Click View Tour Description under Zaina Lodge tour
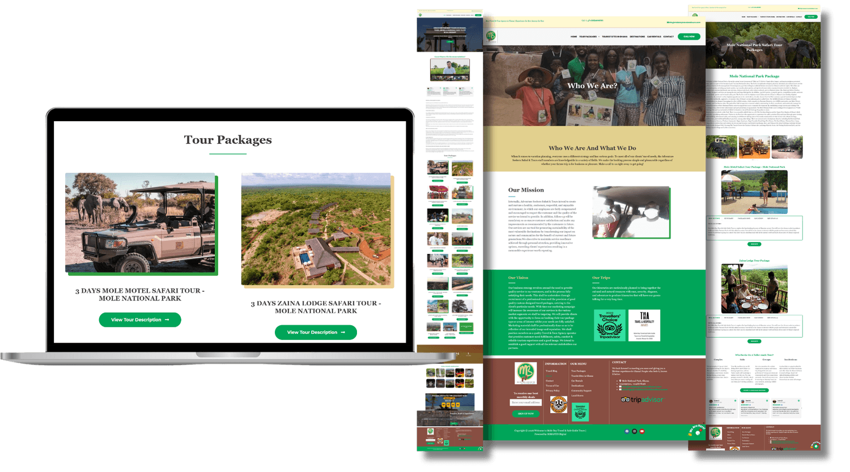 (316, 332)
